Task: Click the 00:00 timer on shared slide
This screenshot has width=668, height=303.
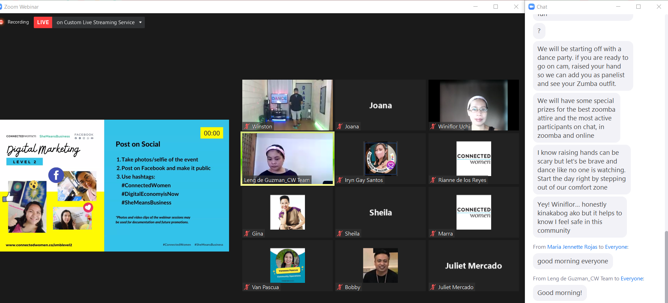Action: point(212,133)
